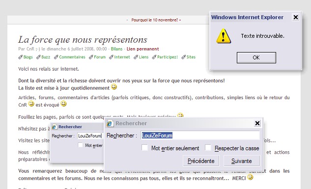Open the Bilans category link
This screenshot has height=189, width=311.
(x=116, y=49)
